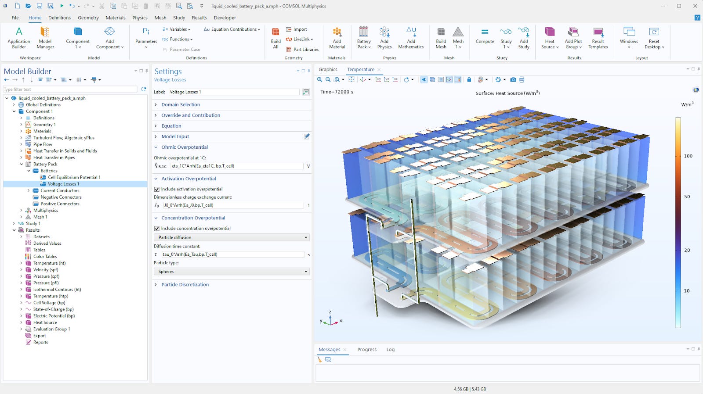Open Result Templates
This screenshot has width=703, height=394.
598,38
